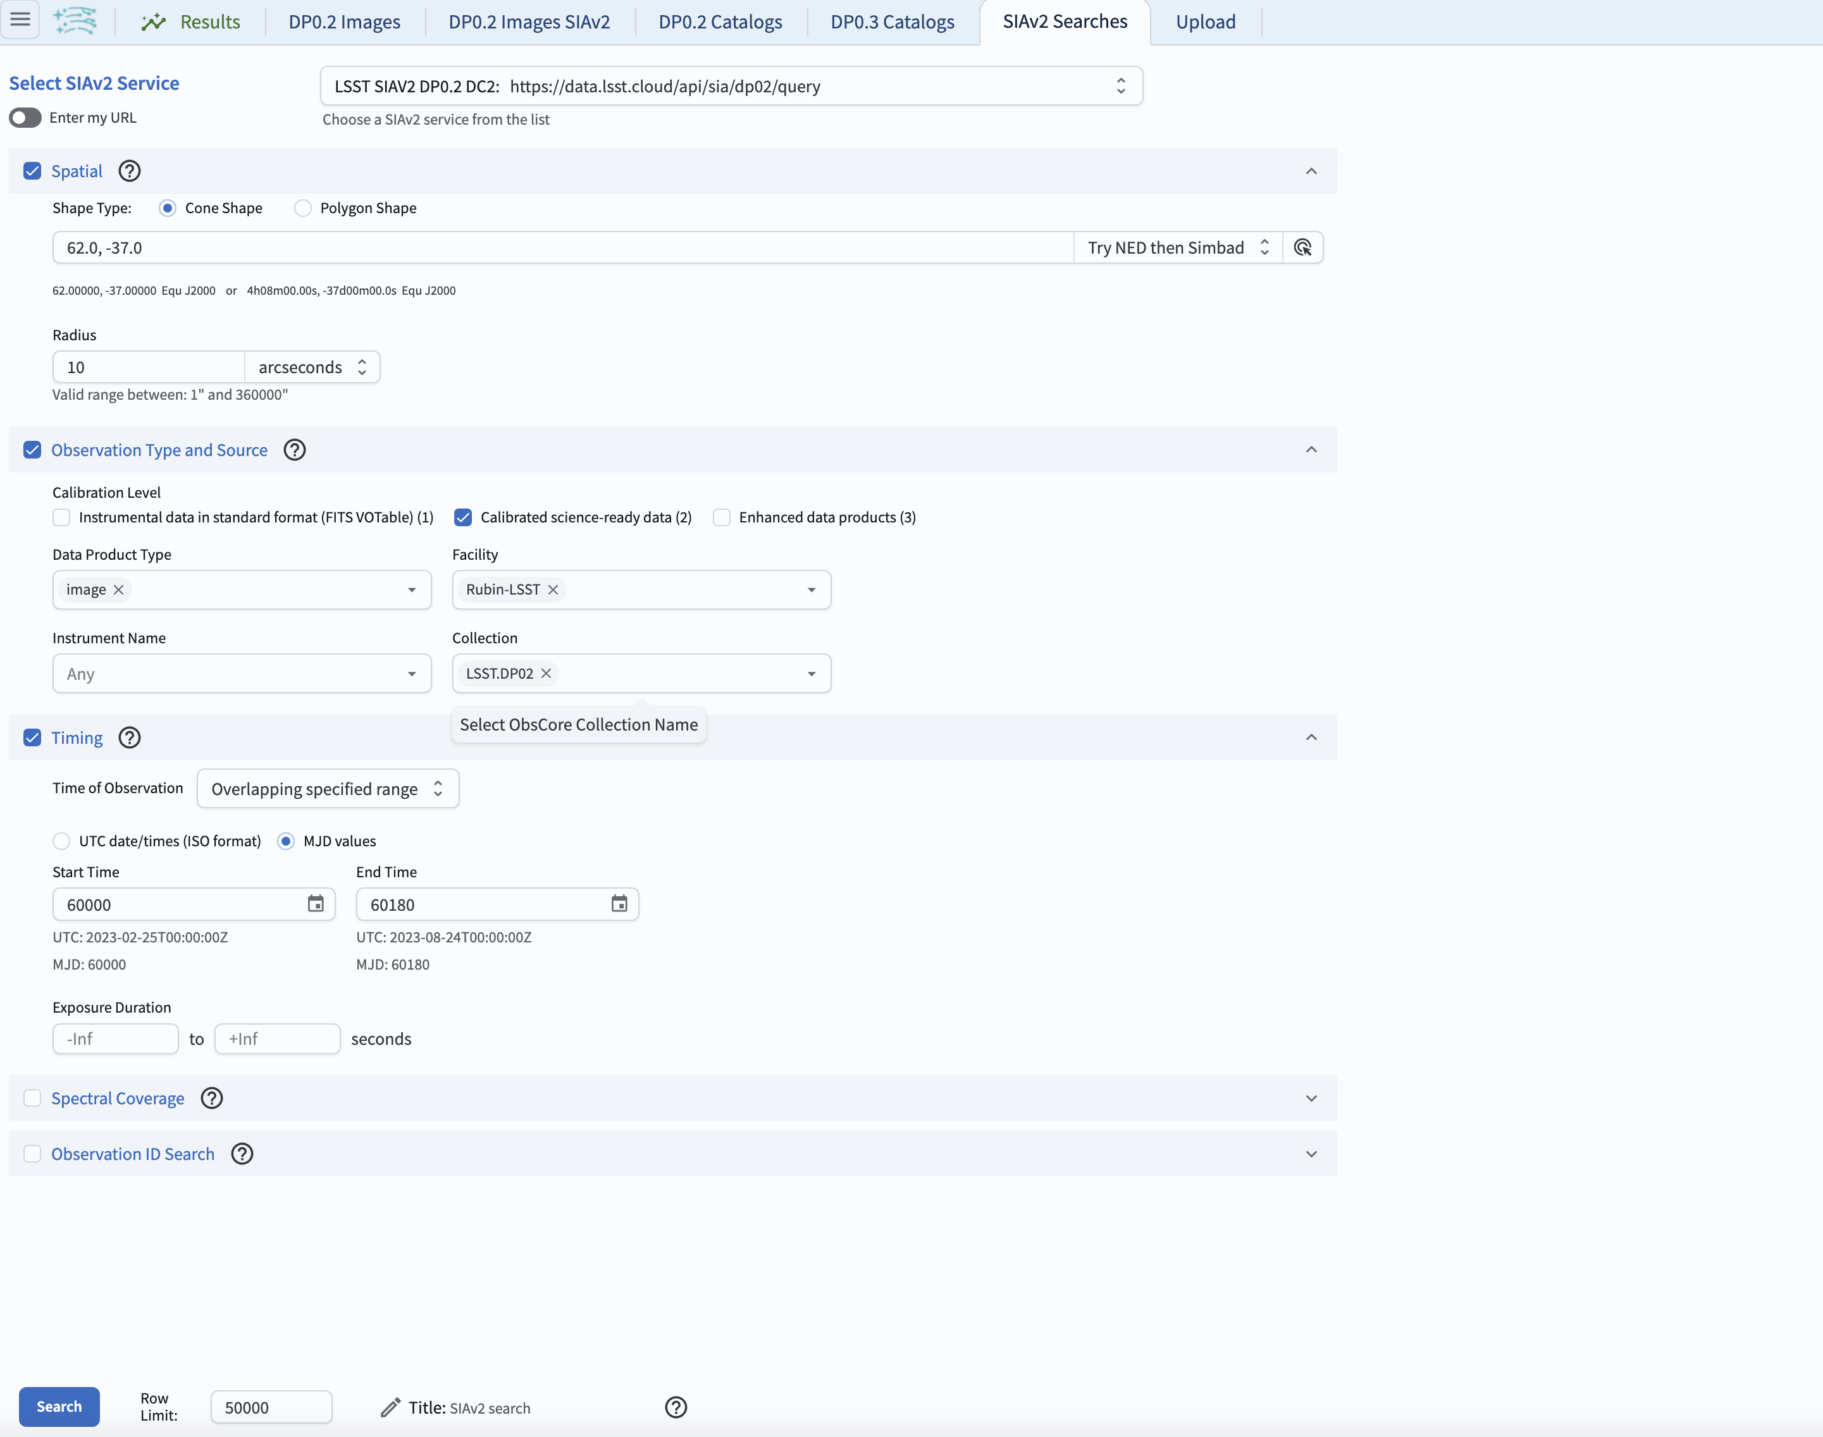Click the edit pencil next to Title
The height and width of the screenshot is (1437, 1823).
click(x=390, y=1406)
